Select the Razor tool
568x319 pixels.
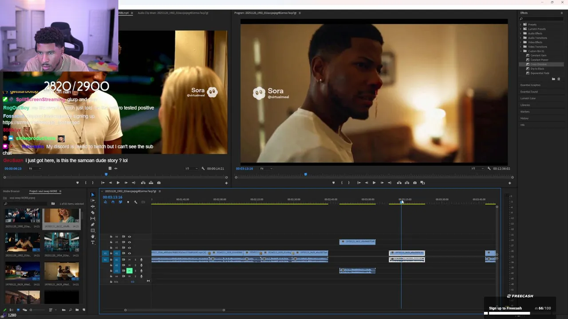93,213
